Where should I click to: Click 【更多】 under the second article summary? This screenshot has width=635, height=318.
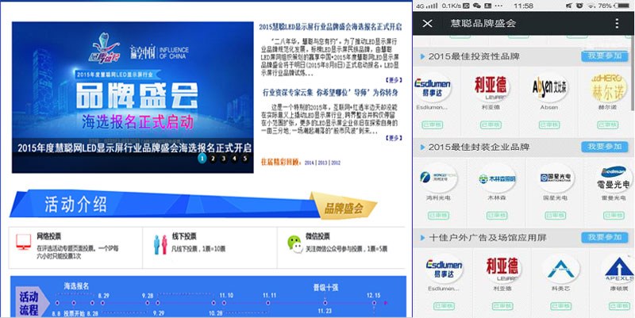[393, 138]
